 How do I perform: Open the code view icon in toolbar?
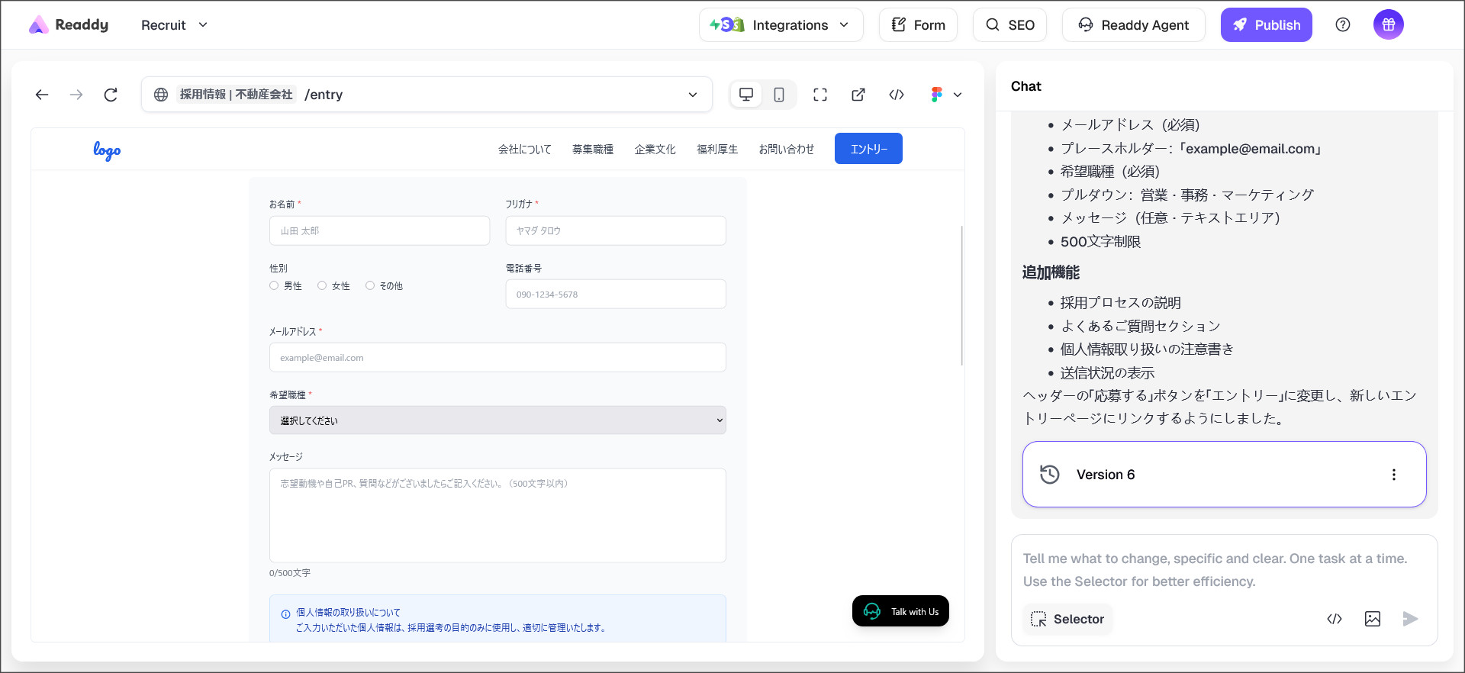pyautogui.click(x=897, y=95)
